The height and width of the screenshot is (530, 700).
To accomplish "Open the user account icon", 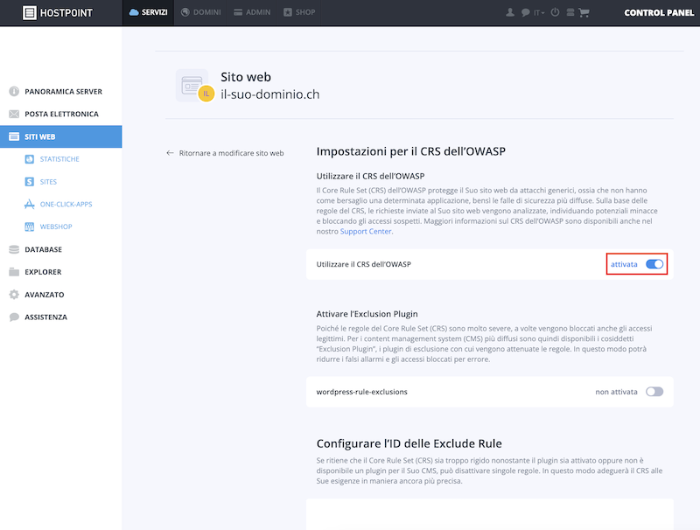I will 510,12.
